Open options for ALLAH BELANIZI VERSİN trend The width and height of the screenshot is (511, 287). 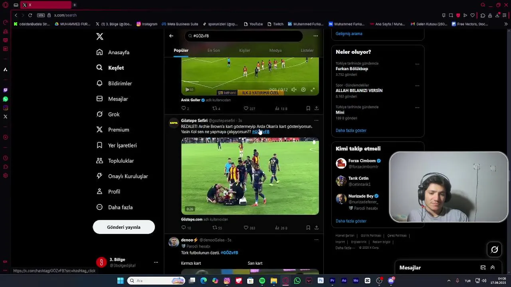click(417, 86)
